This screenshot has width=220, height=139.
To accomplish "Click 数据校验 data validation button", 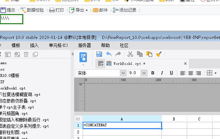I will [32, 10].
